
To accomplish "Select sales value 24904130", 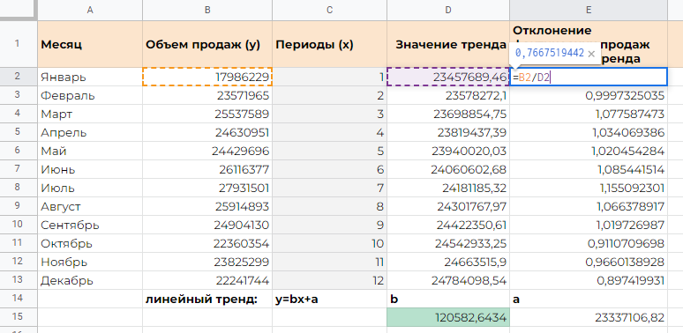I will point(207,225).
